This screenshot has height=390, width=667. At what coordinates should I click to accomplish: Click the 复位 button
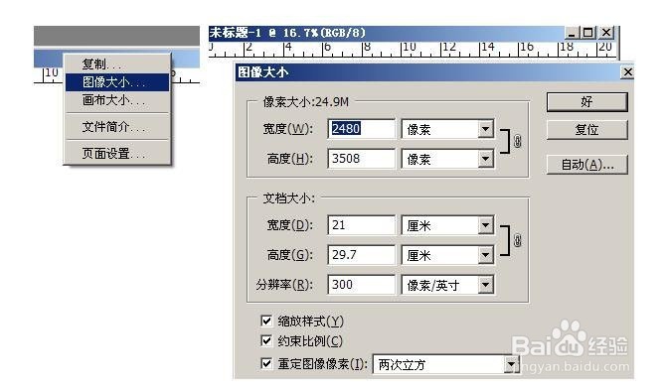(586, 130)
